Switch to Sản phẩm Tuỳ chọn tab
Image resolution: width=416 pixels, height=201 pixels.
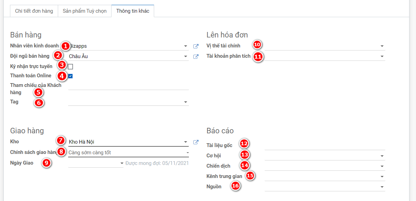tap(85, 11)
